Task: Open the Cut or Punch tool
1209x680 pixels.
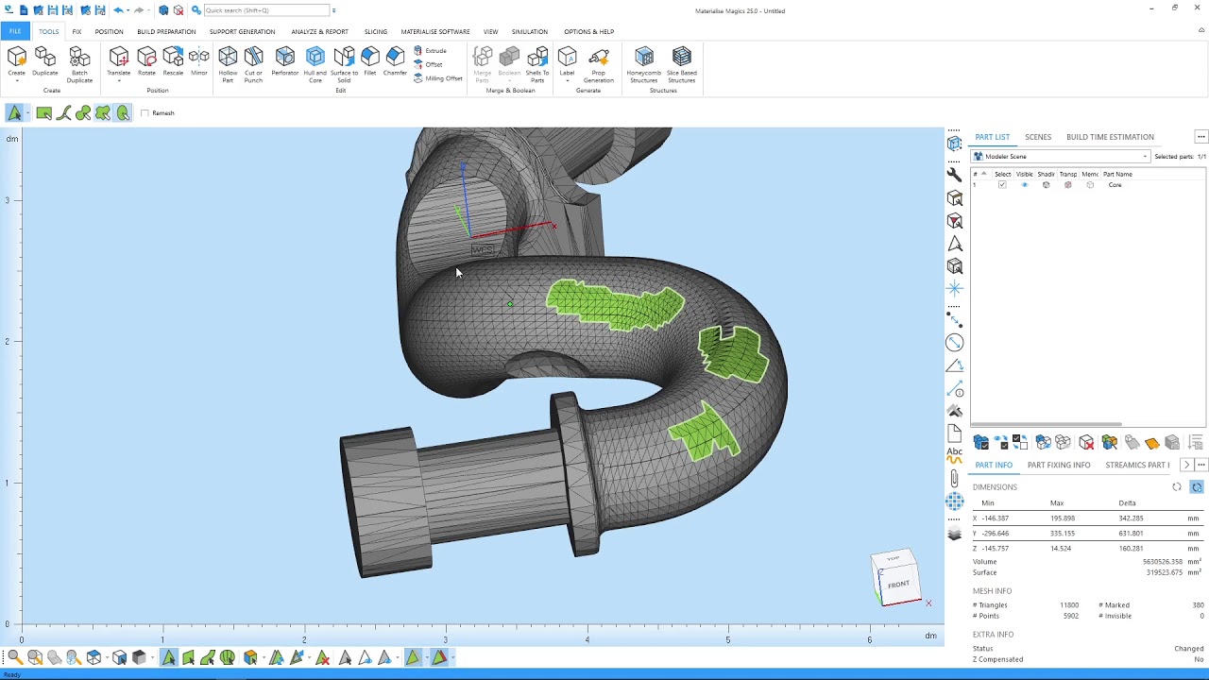Action: click(253, 64)
